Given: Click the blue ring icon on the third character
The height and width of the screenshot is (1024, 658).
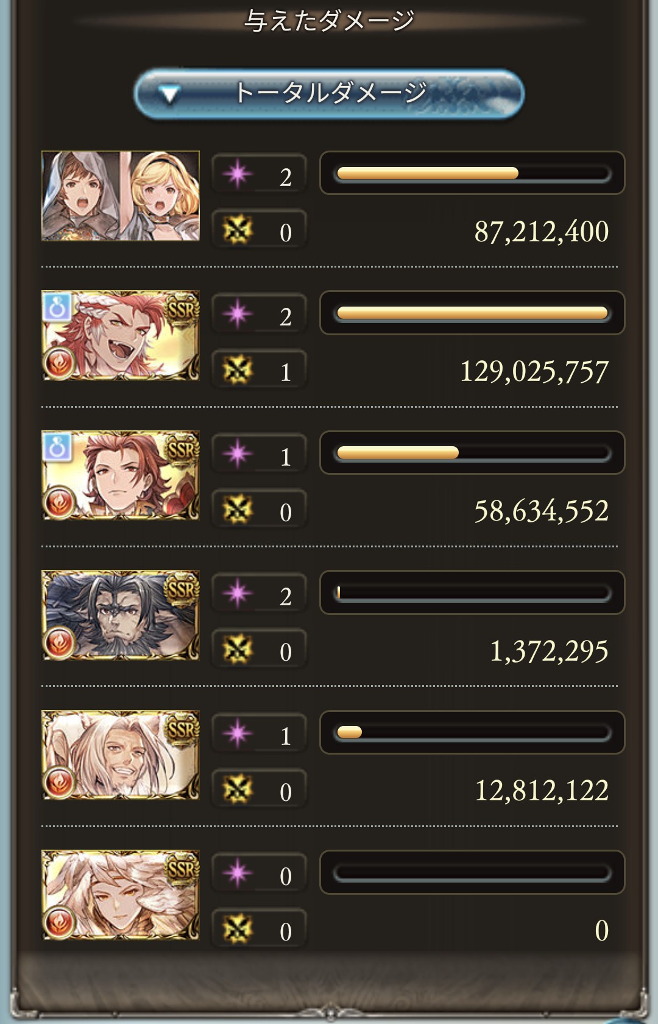Looking at the screenshot, I should [57, 447].
